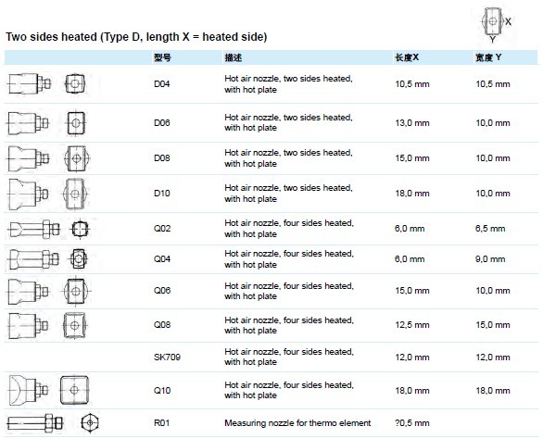This screenshot has height=439, width=543.
Task: Click the 描述 column header
Action: tap(234, 57)
